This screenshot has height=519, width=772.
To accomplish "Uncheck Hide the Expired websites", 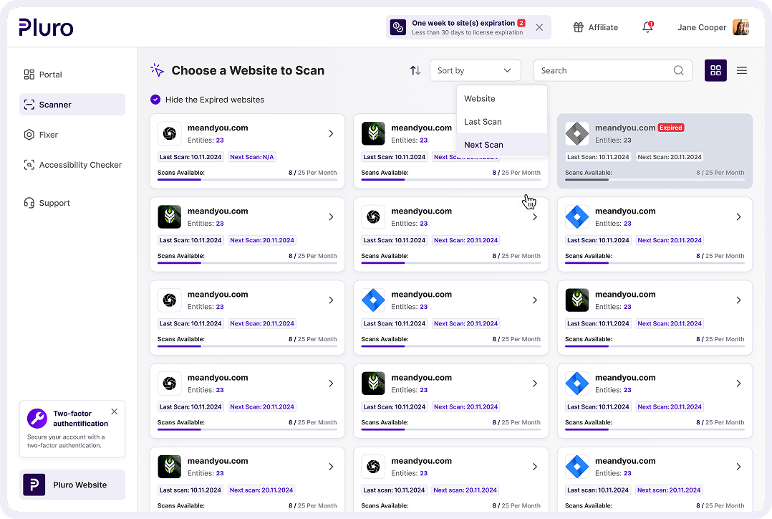I will (x=155, y=100).
